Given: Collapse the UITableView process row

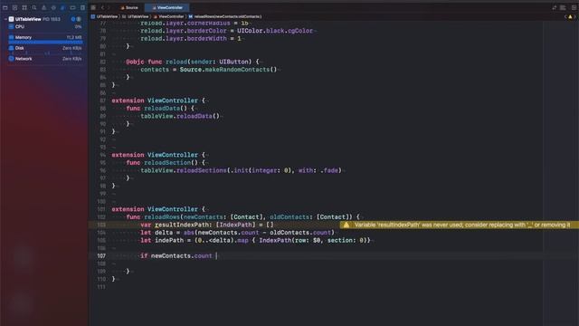Looking at the screenshot, I should click(5, 19).
